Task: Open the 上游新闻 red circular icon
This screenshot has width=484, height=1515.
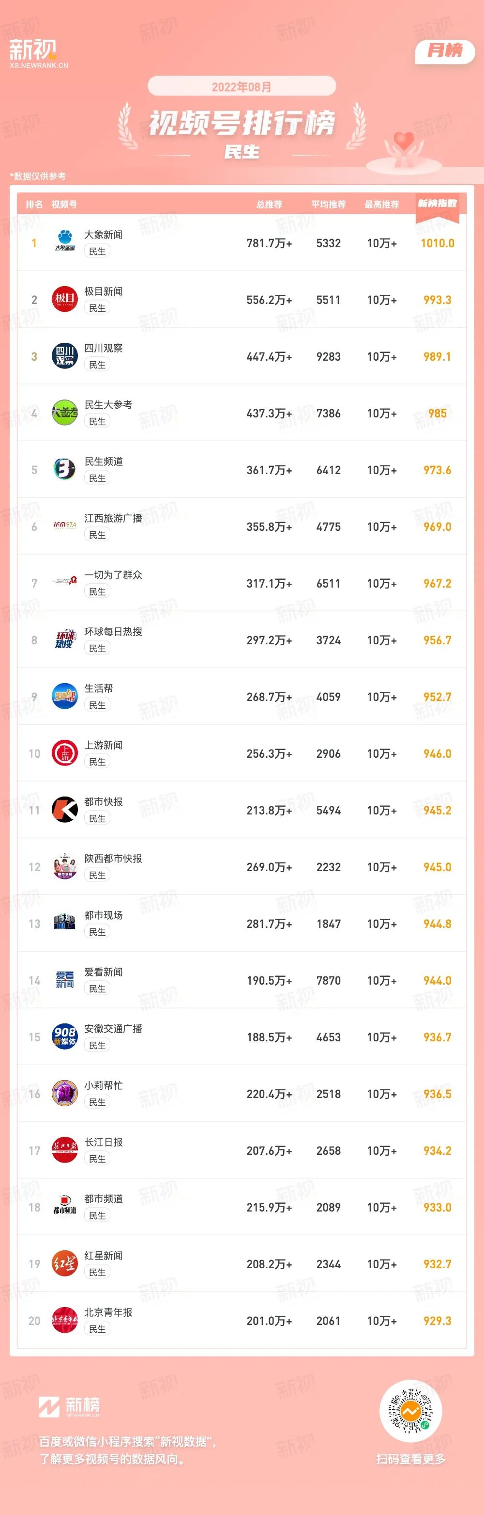Action: [x=64, y=753]
